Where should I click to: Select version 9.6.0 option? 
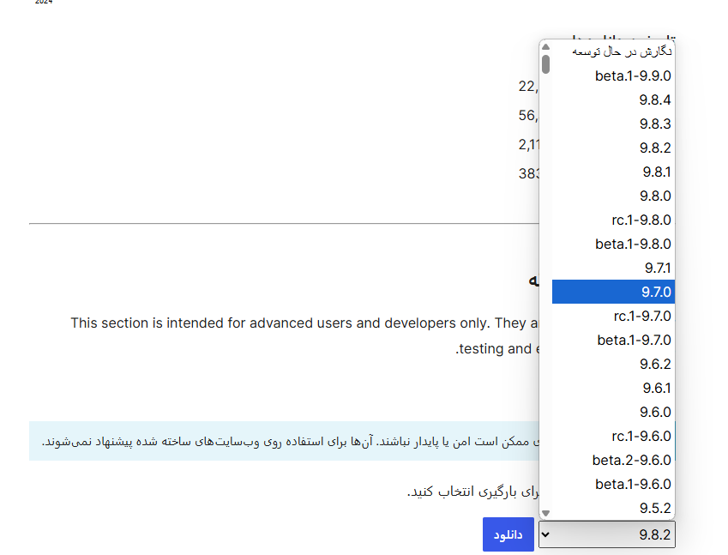[613, 412]
